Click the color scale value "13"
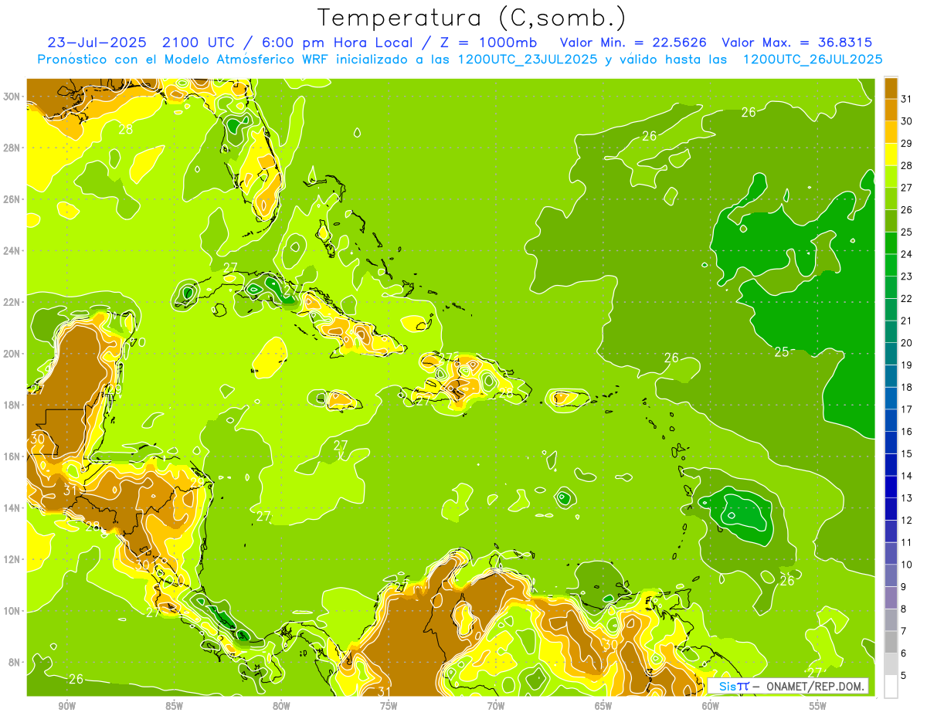This screenshot has width=927, height=716. point(907,498)
